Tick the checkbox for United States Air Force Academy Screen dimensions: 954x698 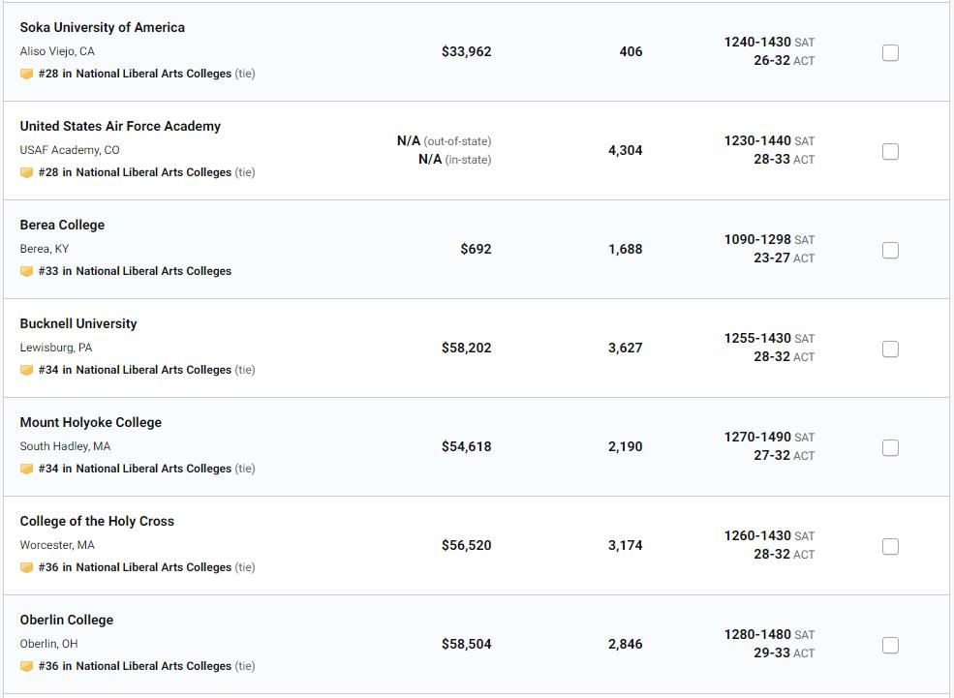pos(890,151)
